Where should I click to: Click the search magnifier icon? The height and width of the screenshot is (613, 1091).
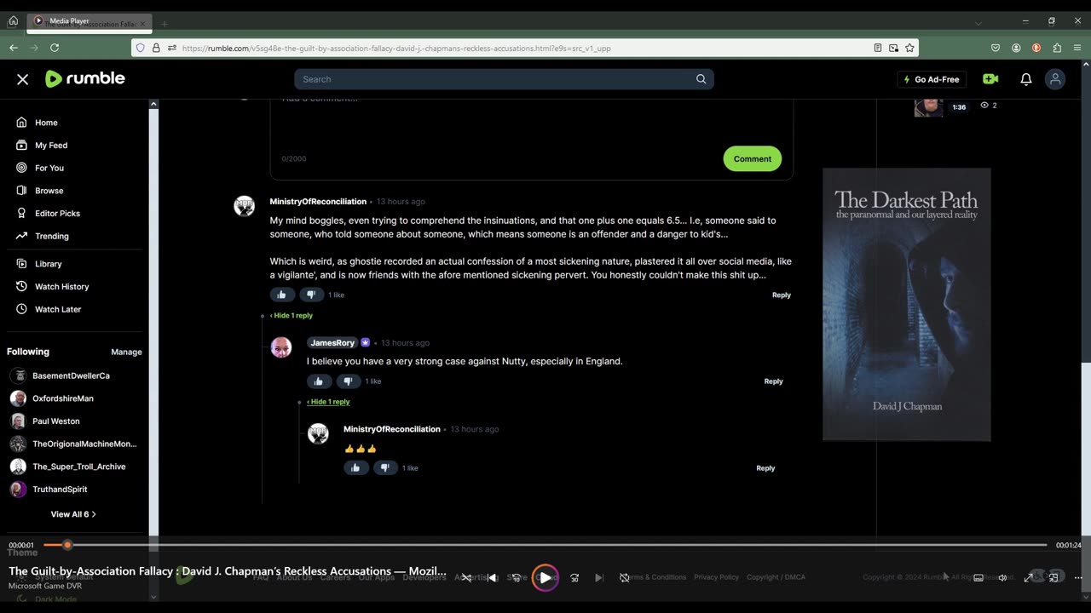click(701, 79)
